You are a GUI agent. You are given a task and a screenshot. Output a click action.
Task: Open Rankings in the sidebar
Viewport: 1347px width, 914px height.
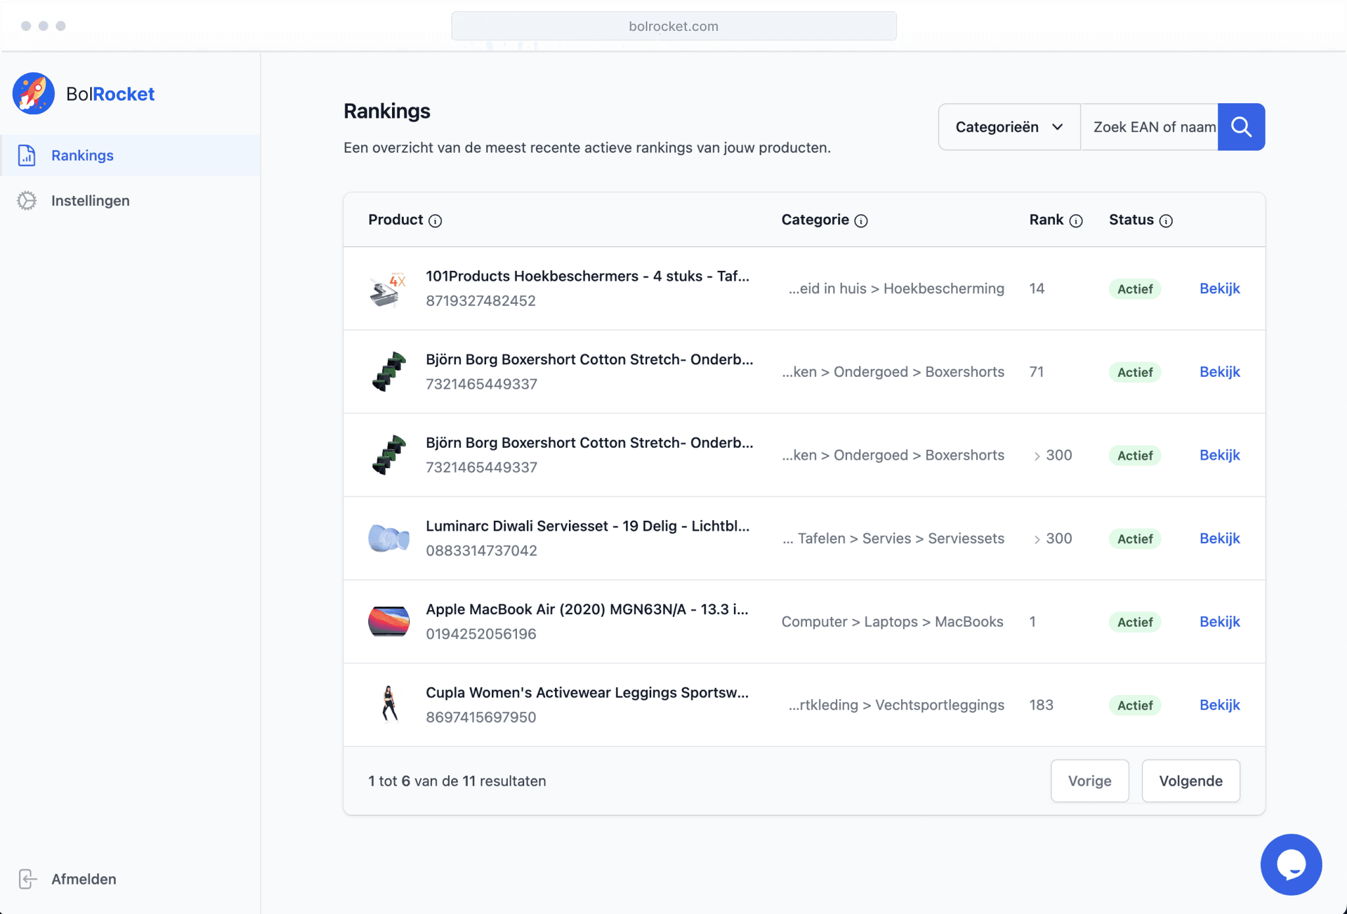[x=130, y=155]
